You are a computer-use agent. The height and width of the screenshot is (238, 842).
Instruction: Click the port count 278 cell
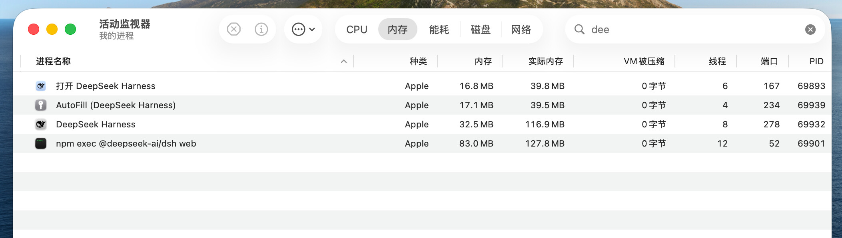pos(772,124)
